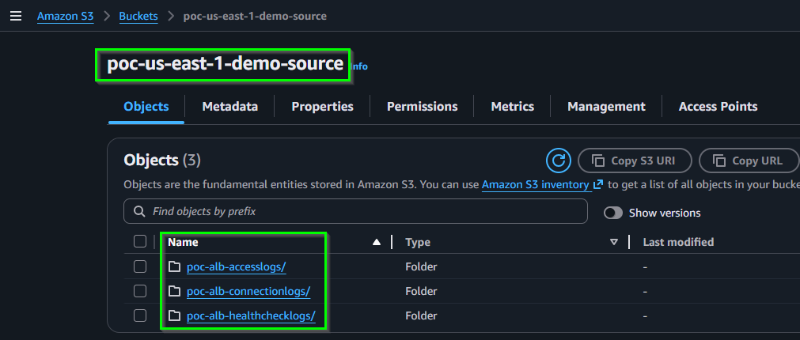Click the Last modified column header
This screenshot has height=340, width=800.
[678, 242]
